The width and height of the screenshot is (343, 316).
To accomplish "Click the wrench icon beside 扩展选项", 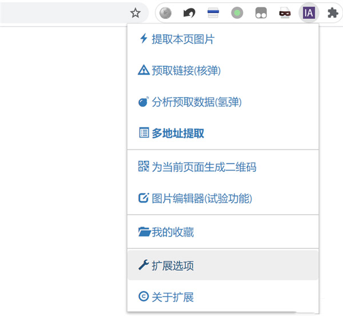I will click(143, 265).
